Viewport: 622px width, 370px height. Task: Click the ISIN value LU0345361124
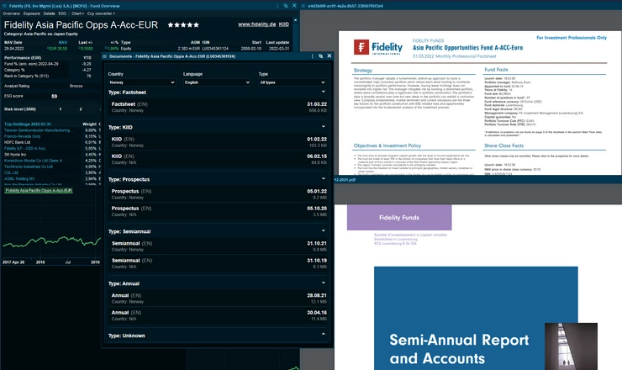[215, 49]
